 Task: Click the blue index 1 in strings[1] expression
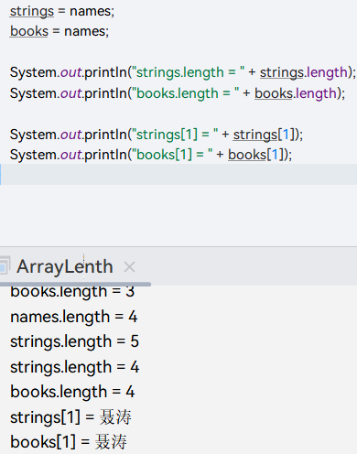(x=286, y=135)
